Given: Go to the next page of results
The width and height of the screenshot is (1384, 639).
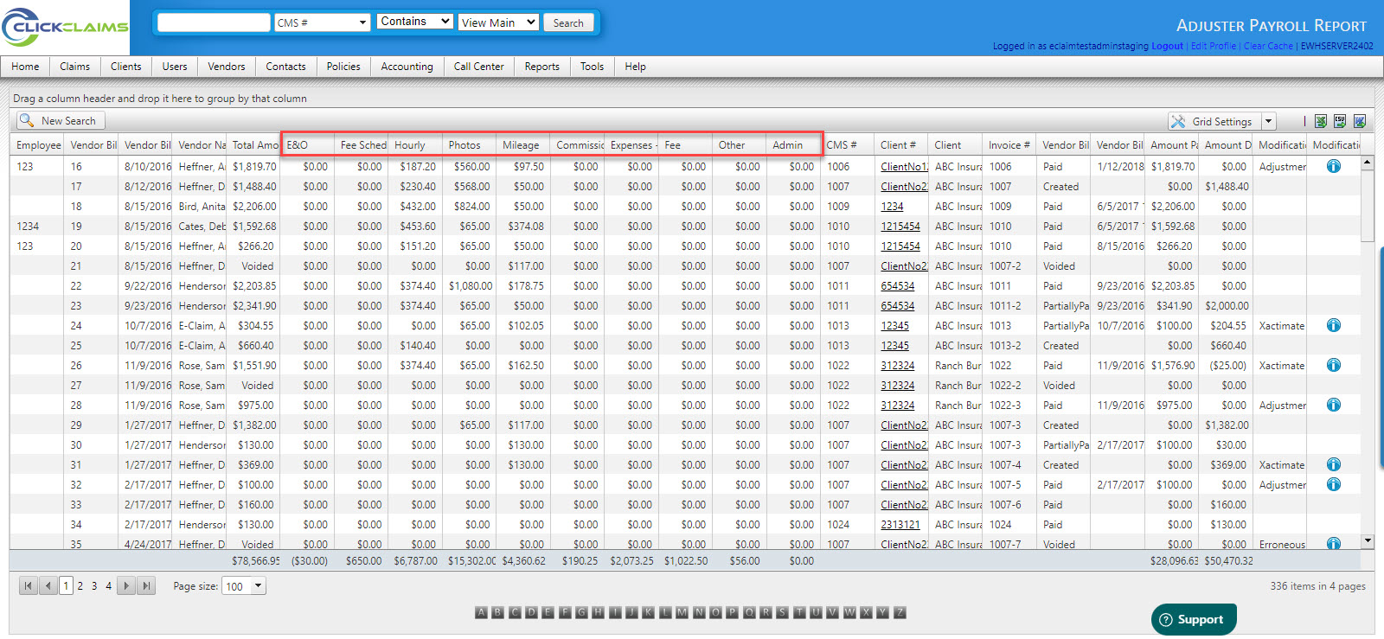Looking at the screenshot, I should click(x=126, y=585).
